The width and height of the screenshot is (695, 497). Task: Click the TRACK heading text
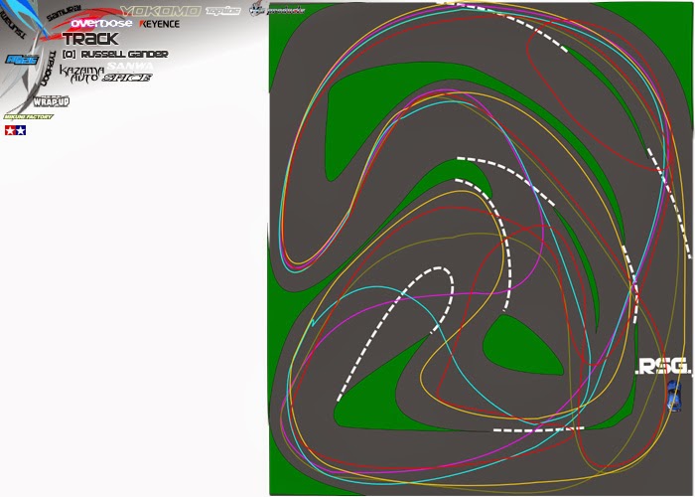90,39
